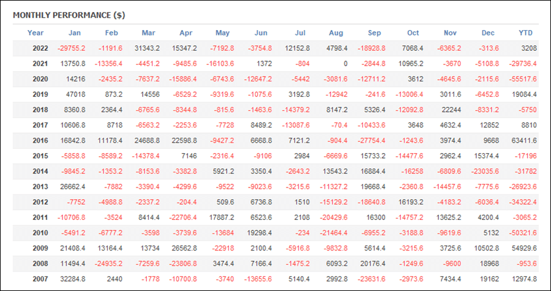551x291 pixels.
Task: Click the January 2019 value 47018
Action: 75,94
